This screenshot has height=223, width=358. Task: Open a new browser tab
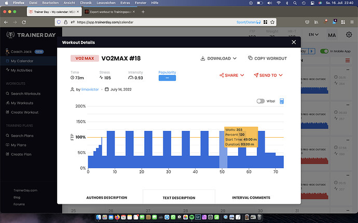143,12
